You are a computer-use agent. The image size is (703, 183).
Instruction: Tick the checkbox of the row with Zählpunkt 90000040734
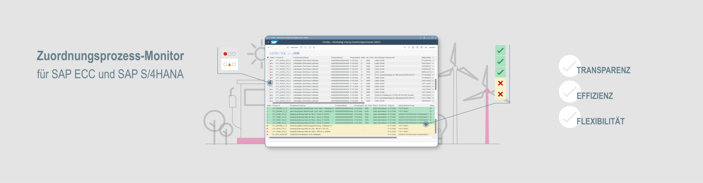[x=268, y=72]
